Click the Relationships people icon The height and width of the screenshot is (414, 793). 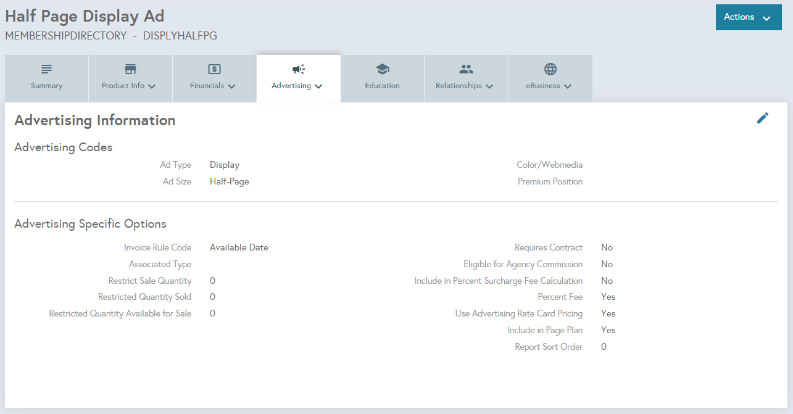[x=466, y=68]
